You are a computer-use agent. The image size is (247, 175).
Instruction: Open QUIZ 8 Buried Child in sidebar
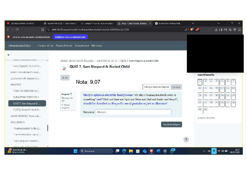[x=27, y=110]
